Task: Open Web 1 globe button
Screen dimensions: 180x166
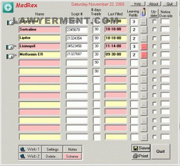Action: (30, 149)
